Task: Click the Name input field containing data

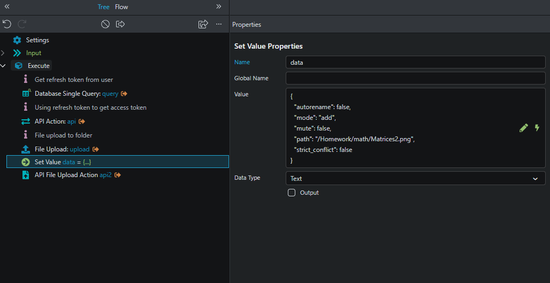Action: (x=415, y=62)
